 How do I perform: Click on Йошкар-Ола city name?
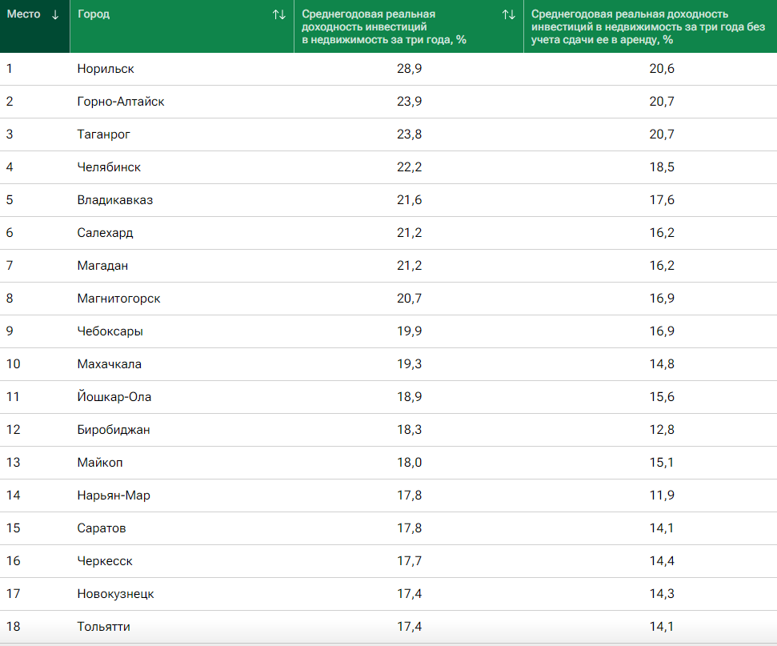(114, 397)
